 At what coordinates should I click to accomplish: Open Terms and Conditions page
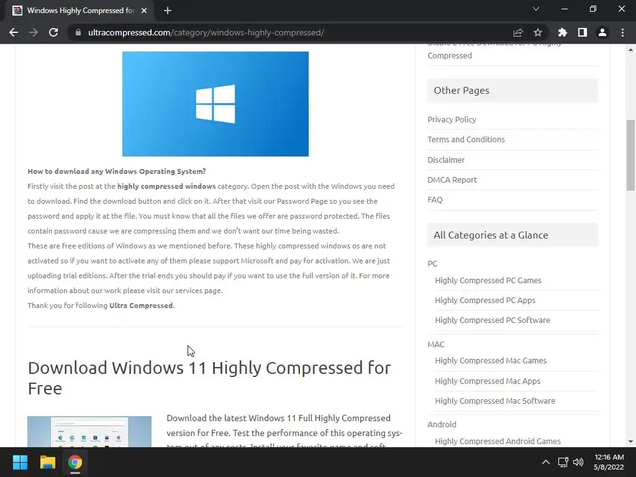tap(466, 140)
